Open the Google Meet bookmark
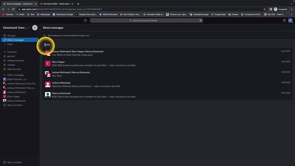This screenshot has height=166, width=295. click(x=218, y=14)
